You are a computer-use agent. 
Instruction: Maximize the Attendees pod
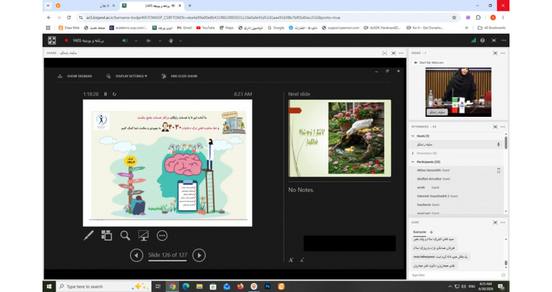coord(495,127)
